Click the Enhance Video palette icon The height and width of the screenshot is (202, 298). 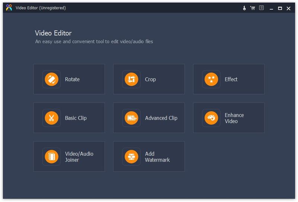point(211,118)
